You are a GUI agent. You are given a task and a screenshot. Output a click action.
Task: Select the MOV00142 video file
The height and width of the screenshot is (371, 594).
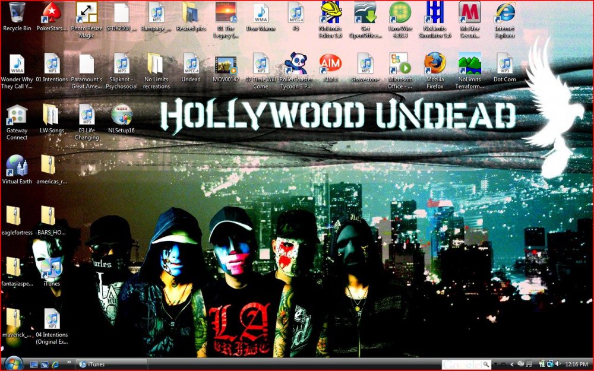(226, 64)
